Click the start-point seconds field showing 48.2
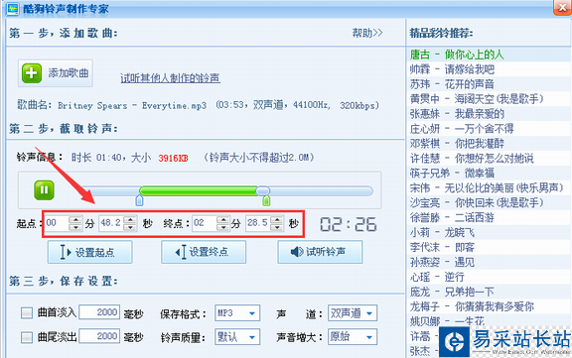572x358 pixels. click(111, 223)
